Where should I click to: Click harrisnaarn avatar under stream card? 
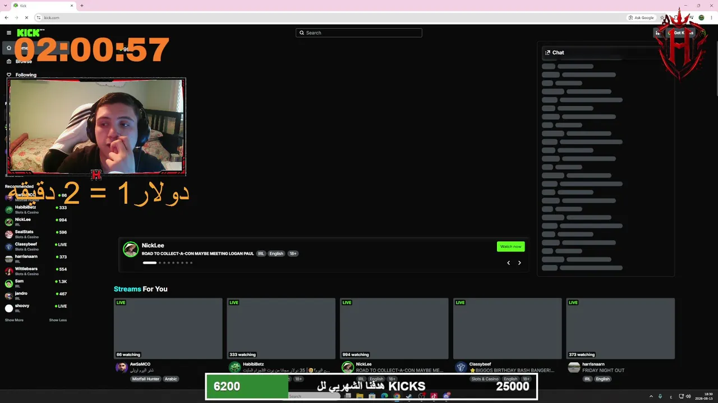[x=574, y=367]
